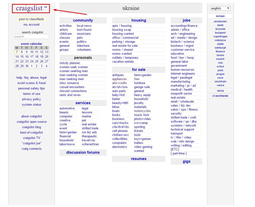Image resolution: width=255 pixels, height=207 pixels.
Task: Open terms of use link
Action: point(32,94)
